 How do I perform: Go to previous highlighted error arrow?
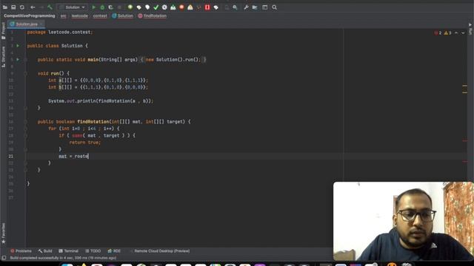(456, 33)
